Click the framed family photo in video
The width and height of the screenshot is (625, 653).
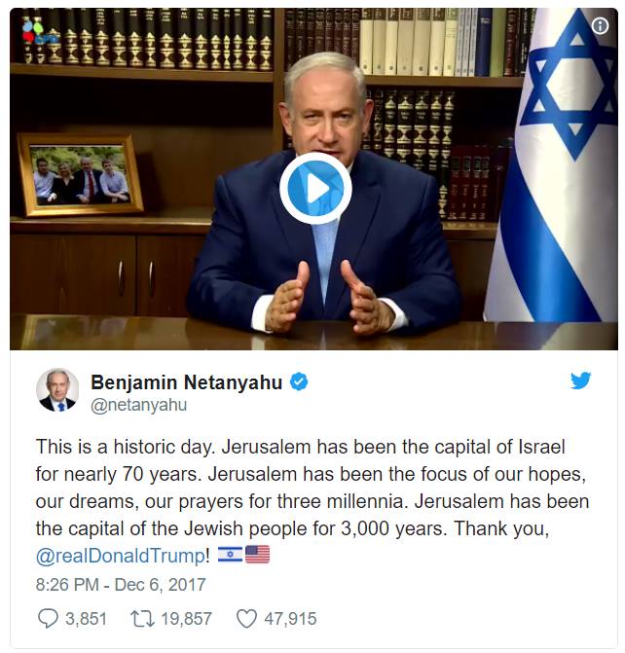[x=81, y=175]
